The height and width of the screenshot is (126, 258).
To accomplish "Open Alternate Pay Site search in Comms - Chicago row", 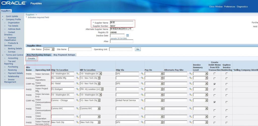I will (190, 100).
